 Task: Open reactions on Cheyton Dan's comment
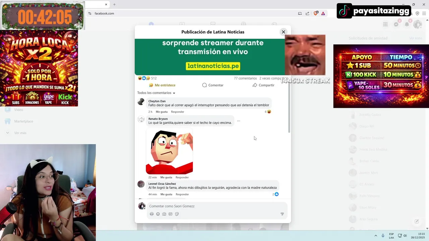[x=268, y=112]
